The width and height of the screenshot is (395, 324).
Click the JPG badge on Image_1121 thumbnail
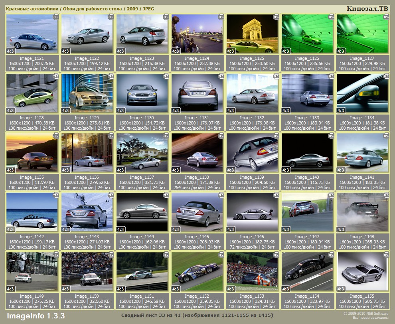[56, 17]
